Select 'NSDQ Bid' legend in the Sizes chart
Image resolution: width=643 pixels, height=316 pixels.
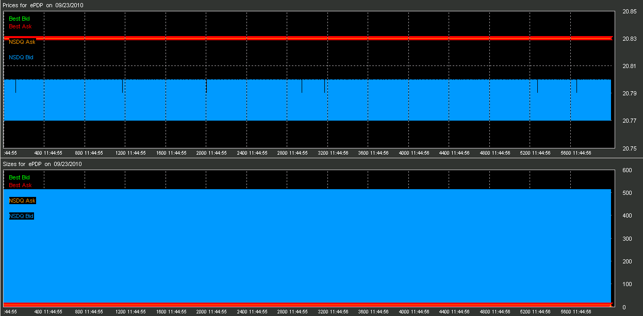(21, 216)
